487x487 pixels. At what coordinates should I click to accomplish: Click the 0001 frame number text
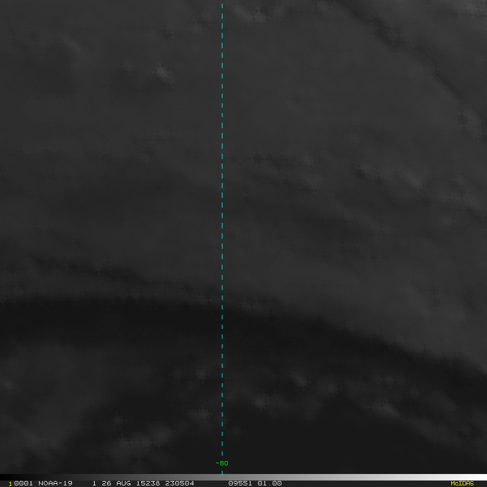(x=24, y=483)
